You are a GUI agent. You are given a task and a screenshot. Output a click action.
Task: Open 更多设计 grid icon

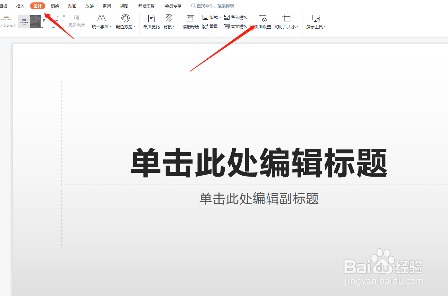pos(76,21)
